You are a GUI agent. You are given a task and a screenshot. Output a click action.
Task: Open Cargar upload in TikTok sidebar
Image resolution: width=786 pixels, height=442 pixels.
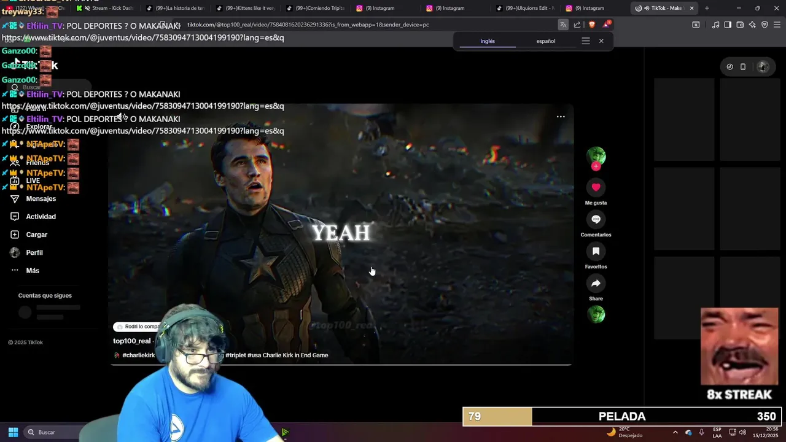click(x=36, y=235)
